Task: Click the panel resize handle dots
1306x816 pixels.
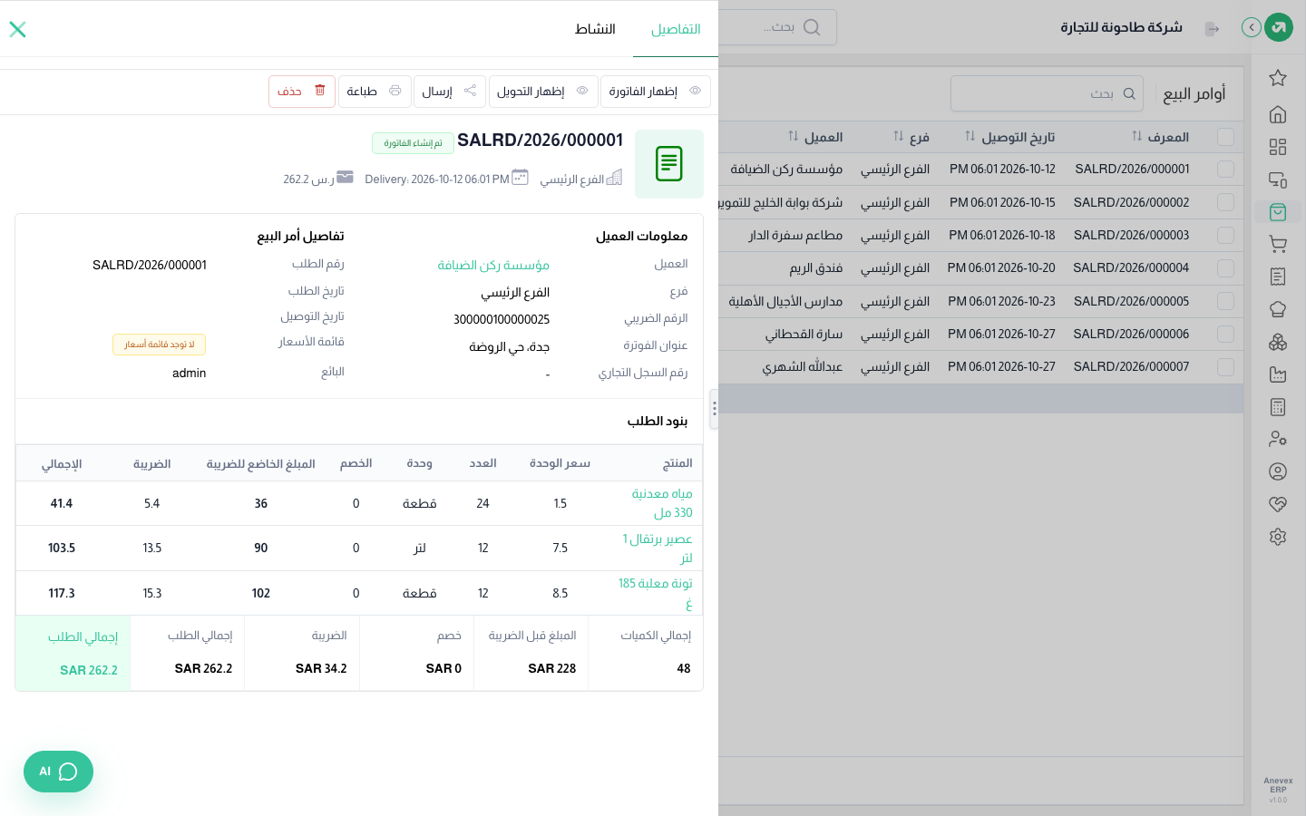Action: (715, 409)
